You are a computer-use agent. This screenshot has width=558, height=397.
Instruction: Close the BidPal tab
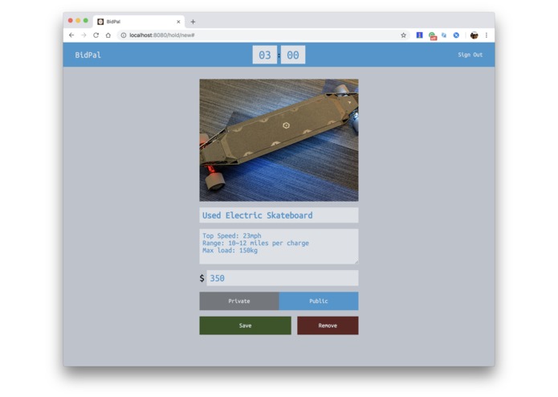click(178, 22)
